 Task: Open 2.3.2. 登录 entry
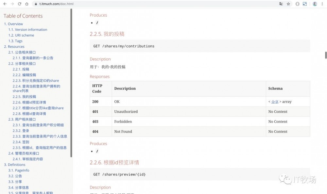pyautogui.click(x=21, y=131)
